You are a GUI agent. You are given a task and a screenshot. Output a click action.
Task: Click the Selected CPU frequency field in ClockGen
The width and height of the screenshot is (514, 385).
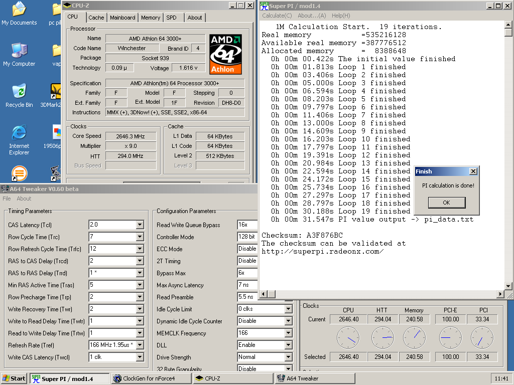click(349, 357)
